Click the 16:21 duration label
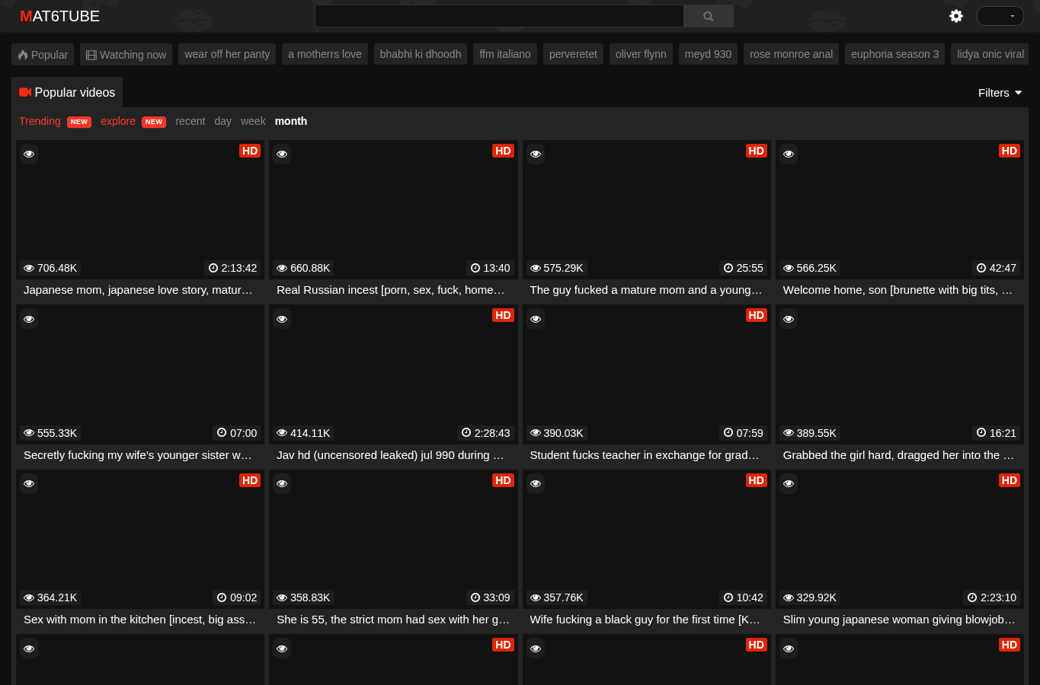This screenshot has width=1040, height=685. coord(997,433)
